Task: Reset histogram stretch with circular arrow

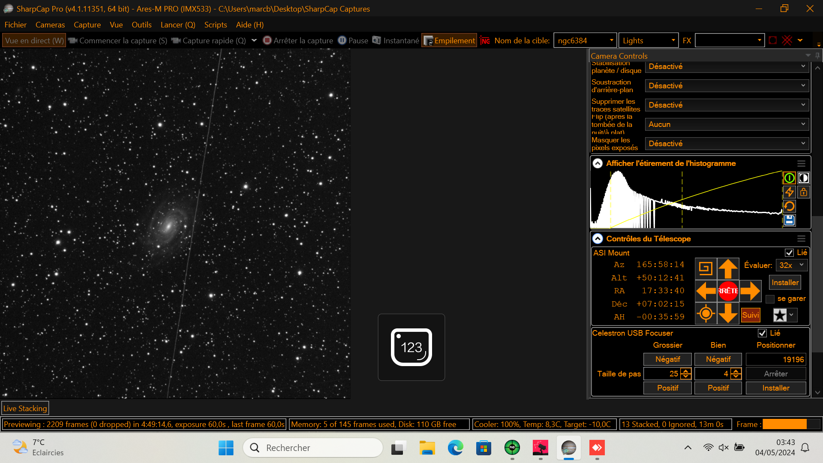Action: [x=789, y=206]
